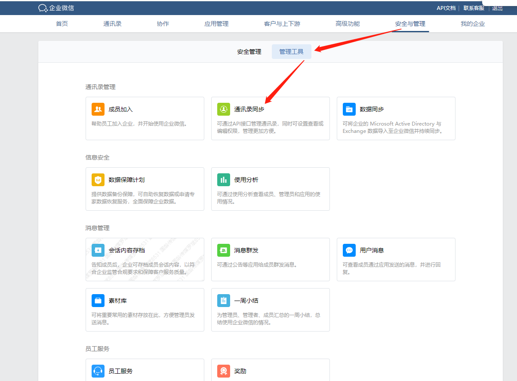Click the orange 成员加入 member icon
This screenshot has height=381, width=517.
tap(98, 109)
